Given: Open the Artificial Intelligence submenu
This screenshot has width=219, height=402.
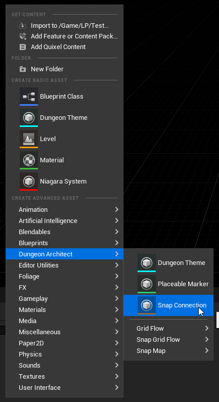Looking at the screenshot, I should (x=64, y=221).
